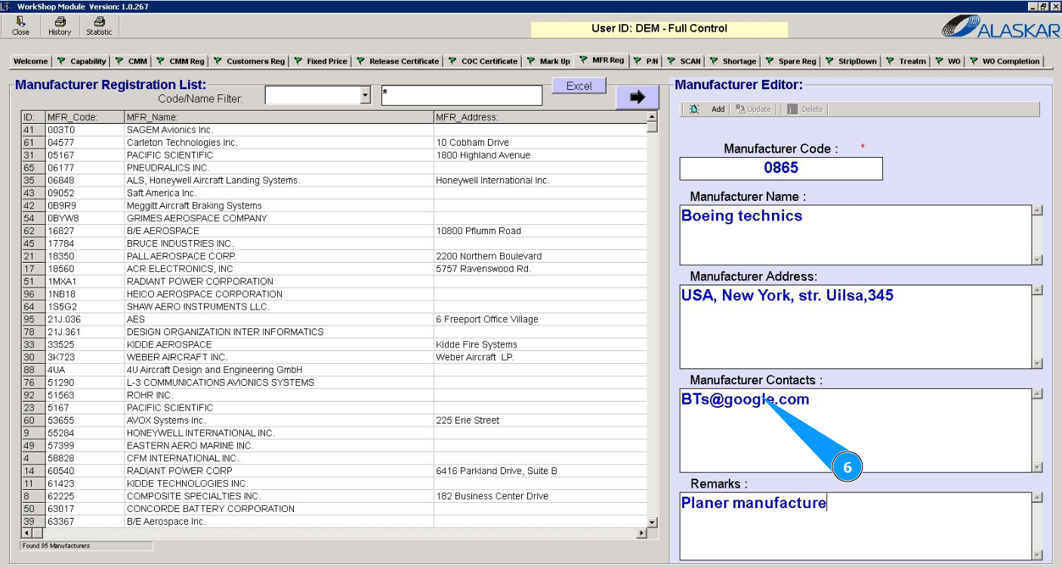Click scroll-down arrow of Manufacturer Name box
1062x567 pixels.
pos(1037,260)
